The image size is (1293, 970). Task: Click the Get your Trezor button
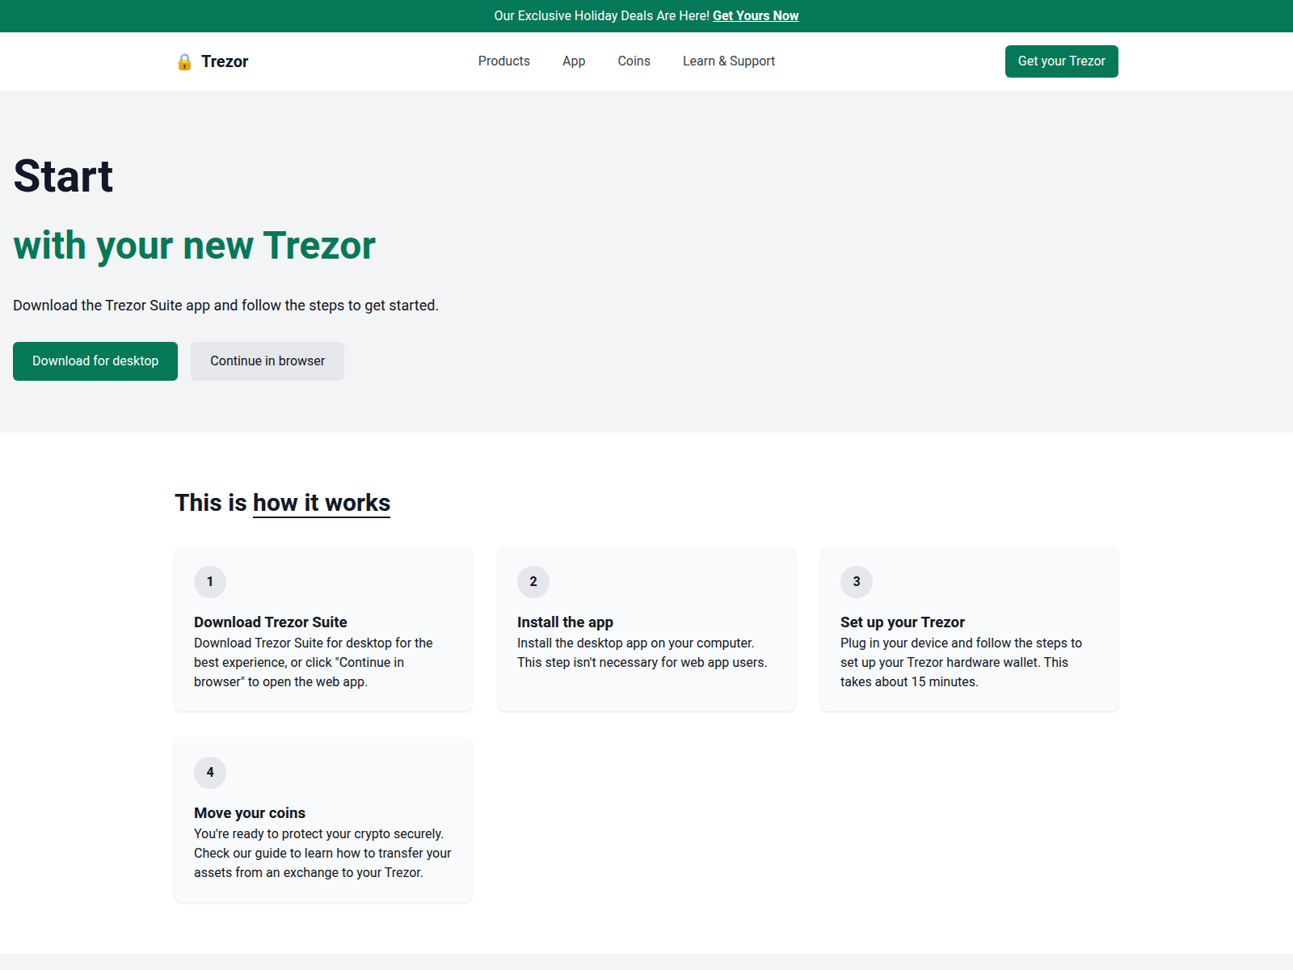pyautogui.click(x=1062, y=61)
